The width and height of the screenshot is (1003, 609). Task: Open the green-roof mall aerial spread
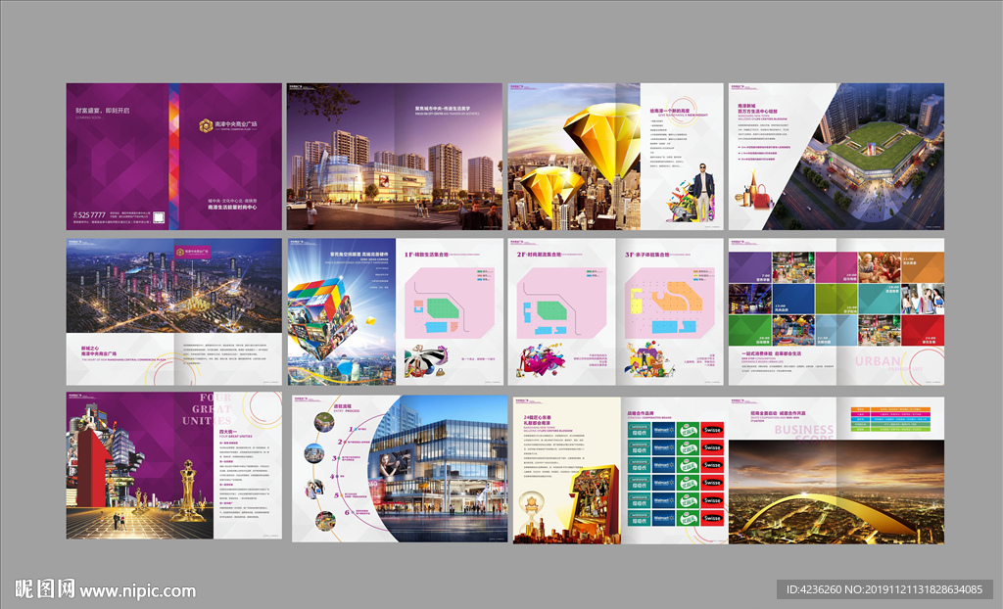pos(836,156)
